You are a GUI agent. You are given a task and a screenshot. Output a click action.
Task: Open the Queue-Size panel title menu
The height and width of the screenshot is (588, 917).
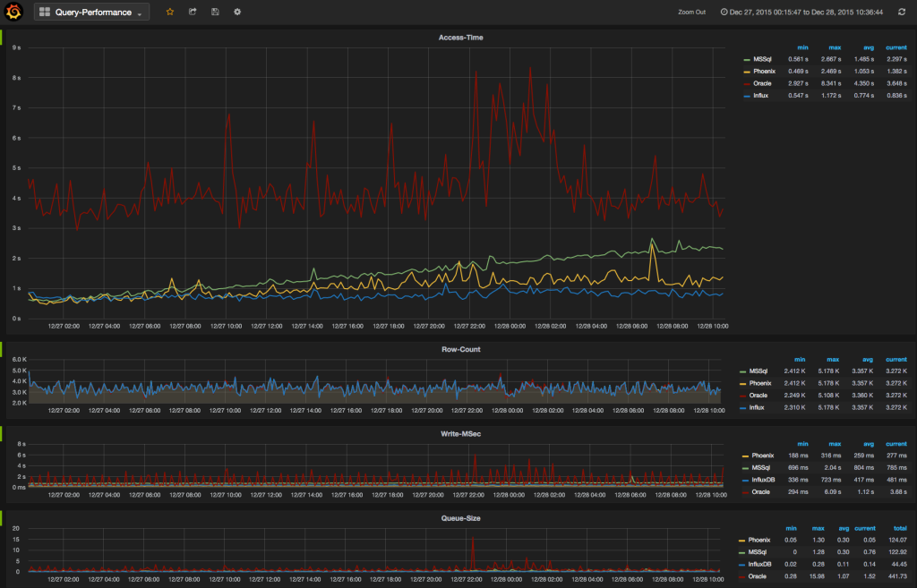tap(461, 518)
